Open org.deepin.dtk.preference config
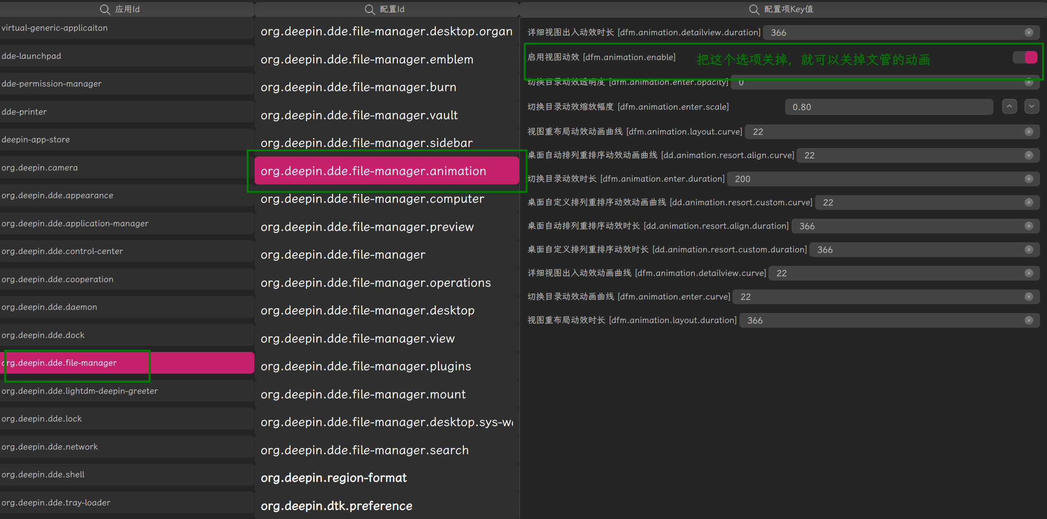This screenshot has width=1047, height=519. pyautogui.click(x=386, y=506)
